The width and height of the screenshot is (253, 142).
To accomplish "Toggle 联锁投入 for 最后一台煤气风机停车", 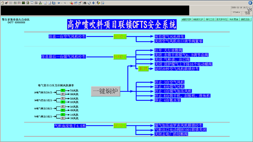I will click(120, 57).
